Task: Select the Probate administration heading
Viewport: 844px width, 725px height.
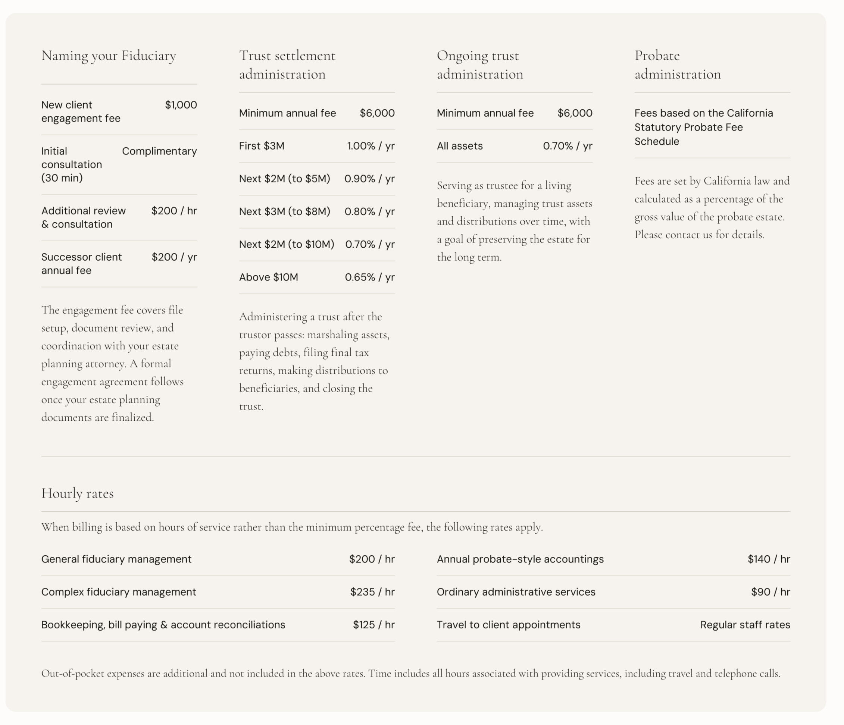Action: (678, 65)
